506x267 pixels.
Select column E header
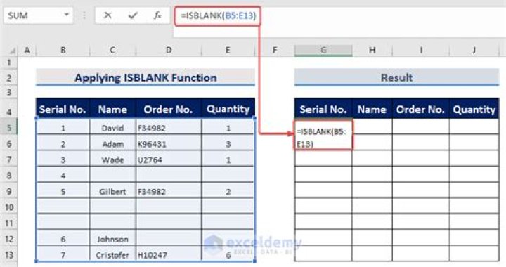228,51
